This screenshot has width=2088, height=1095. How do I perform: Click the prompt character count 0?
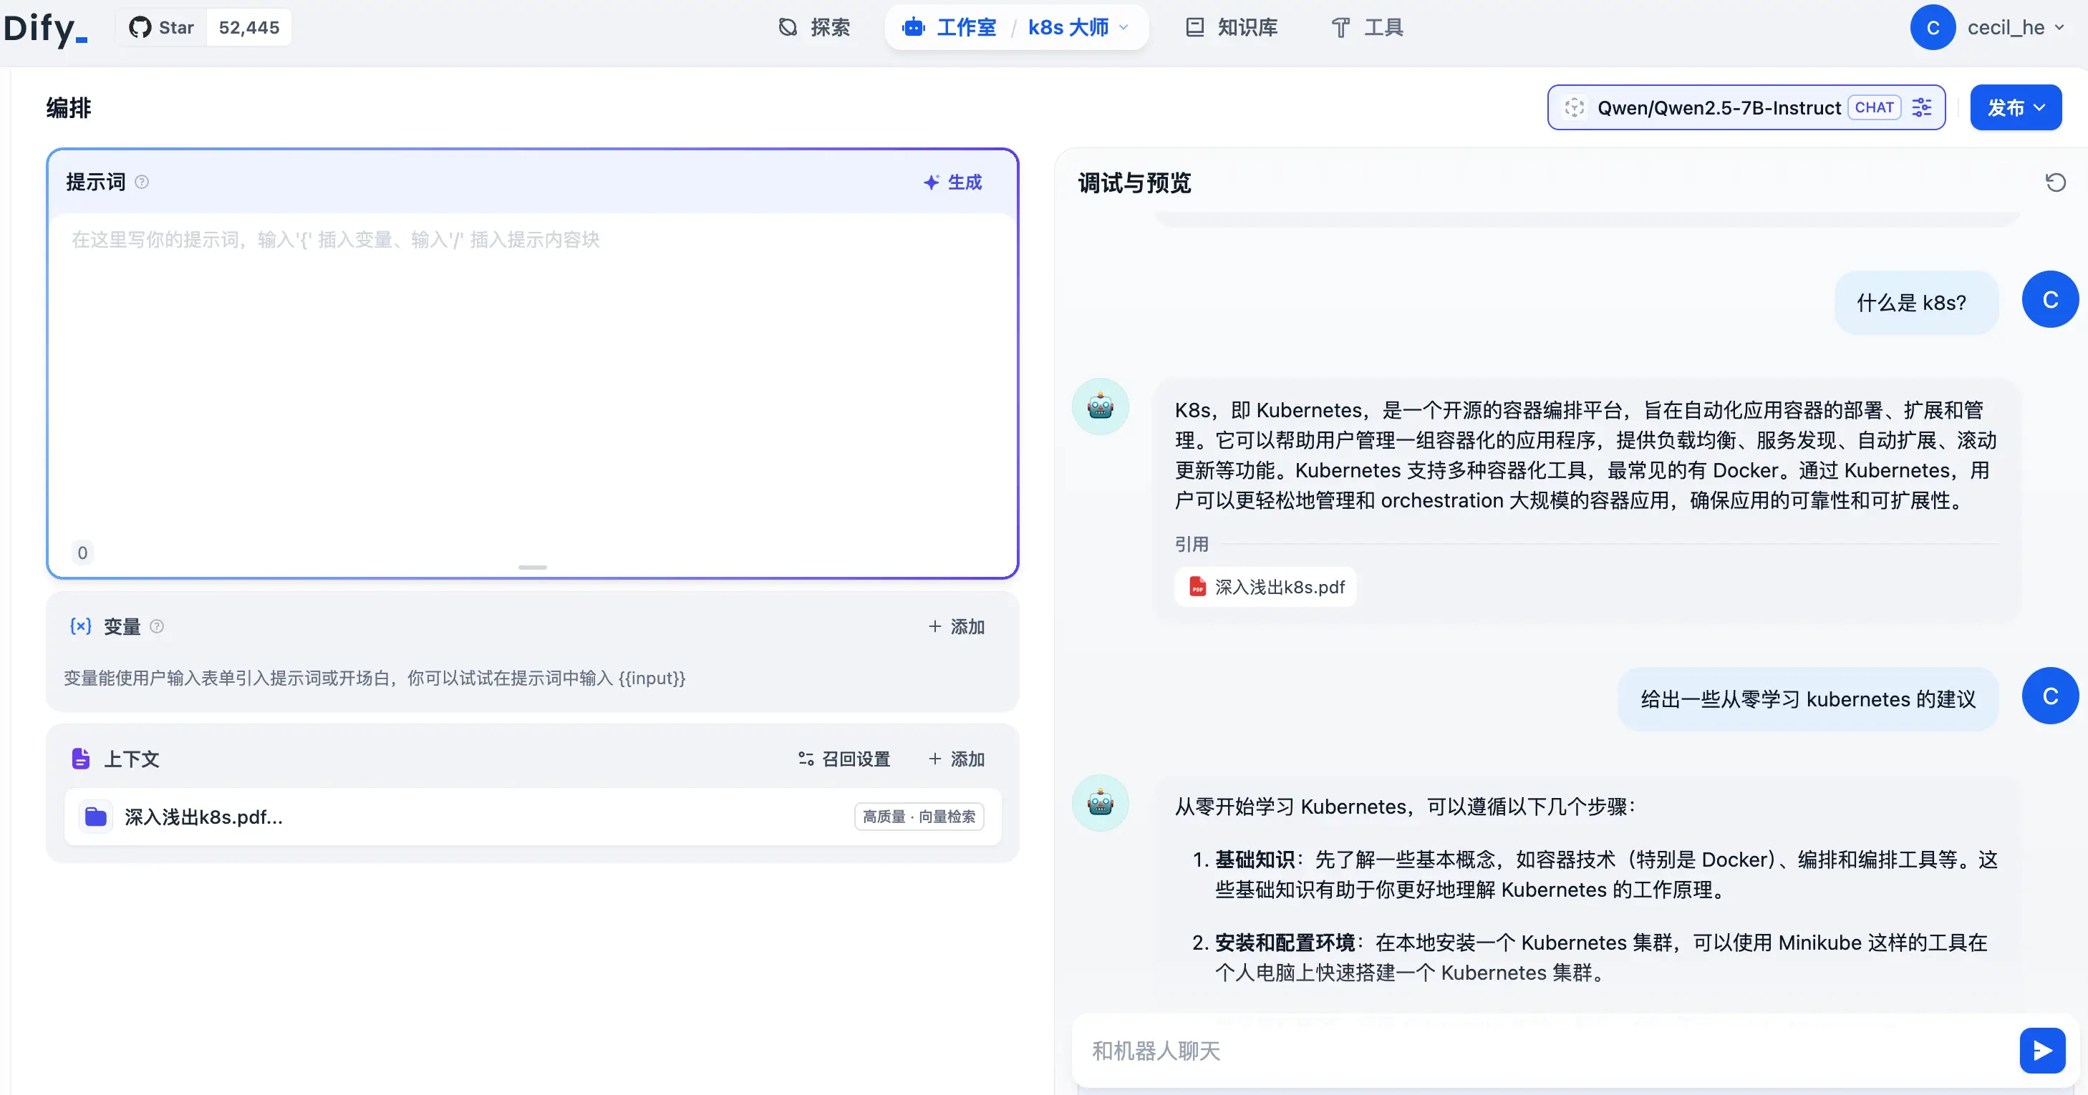pyautogui.click(x=82, y=553)
